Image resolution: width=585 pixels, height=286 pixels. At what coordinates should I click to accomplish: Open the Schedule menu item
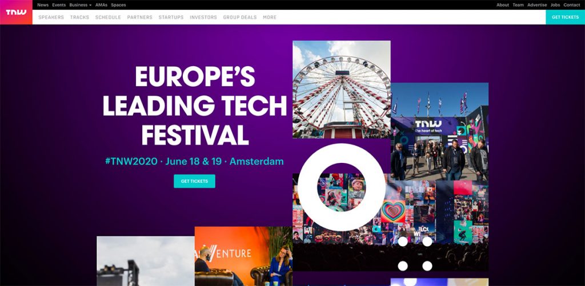pyautogui.click(x=108, y=17)
